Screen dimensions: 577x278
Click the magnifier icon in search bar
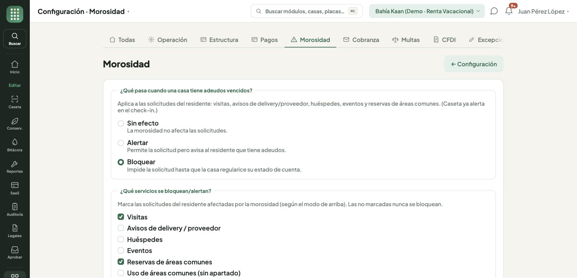pyautogui.click(x=259, y=11)
